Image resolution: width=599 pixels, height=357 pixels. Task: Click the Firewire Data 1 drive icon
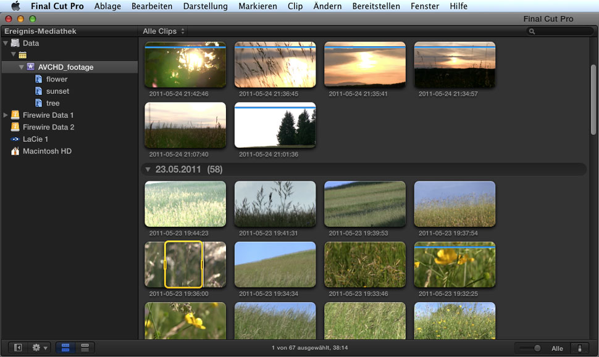click(x=15, y=115)
